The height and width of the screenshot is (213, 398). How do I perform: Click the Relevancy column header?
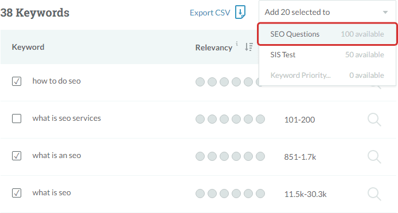click(214, 48)
